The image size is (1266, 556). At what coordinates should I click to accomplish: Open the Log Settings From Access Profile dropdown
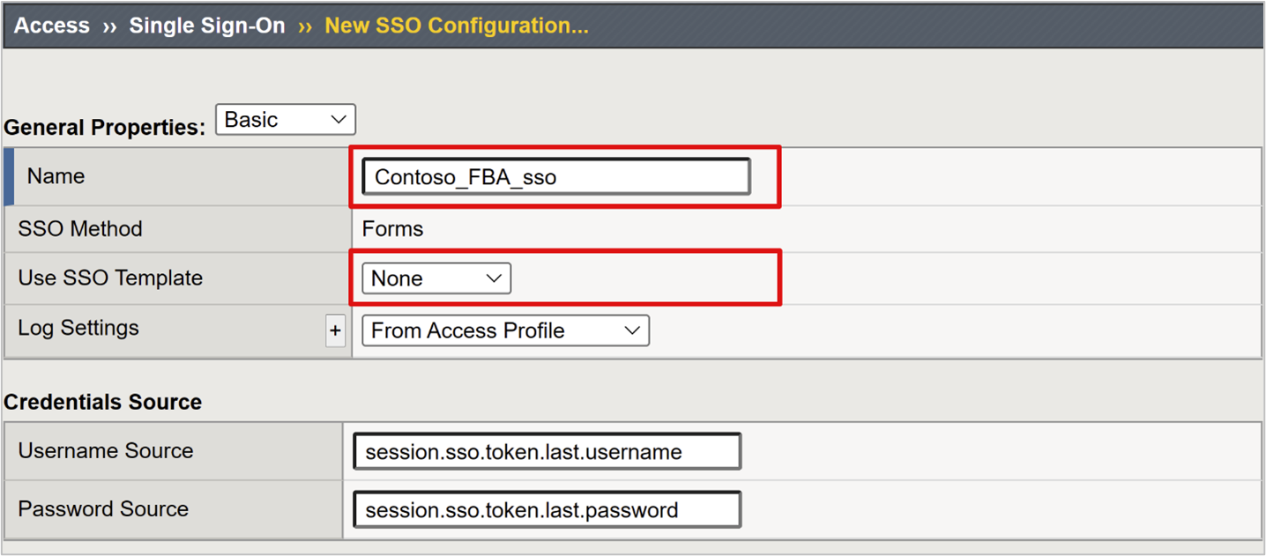(x=504, y=330)
